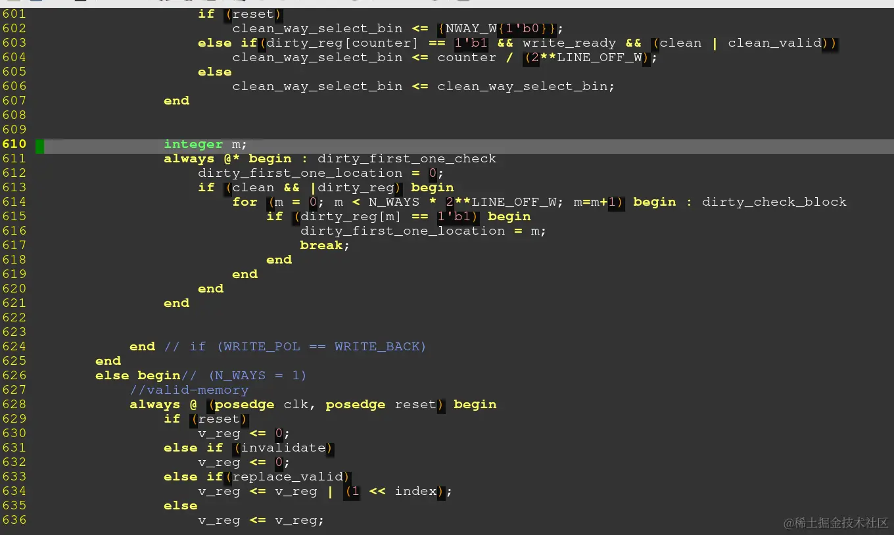Screen dimensions: 894x535
Task: Click the comment "// (N_WAYS = 1)"
Action: (245, 376)
